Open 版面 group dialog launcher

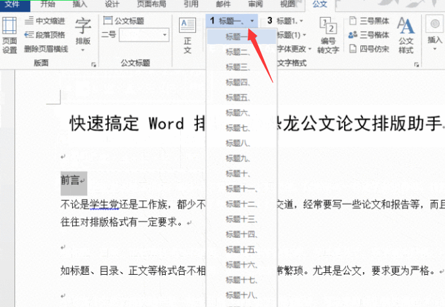click(x=94, y=65)
